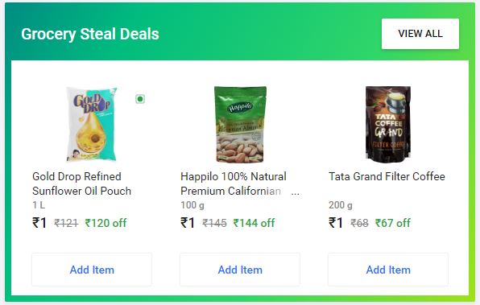Open VIEW ALL grocery deals
Viewport: 480px width, 305px height.
(x=420, y=34)
